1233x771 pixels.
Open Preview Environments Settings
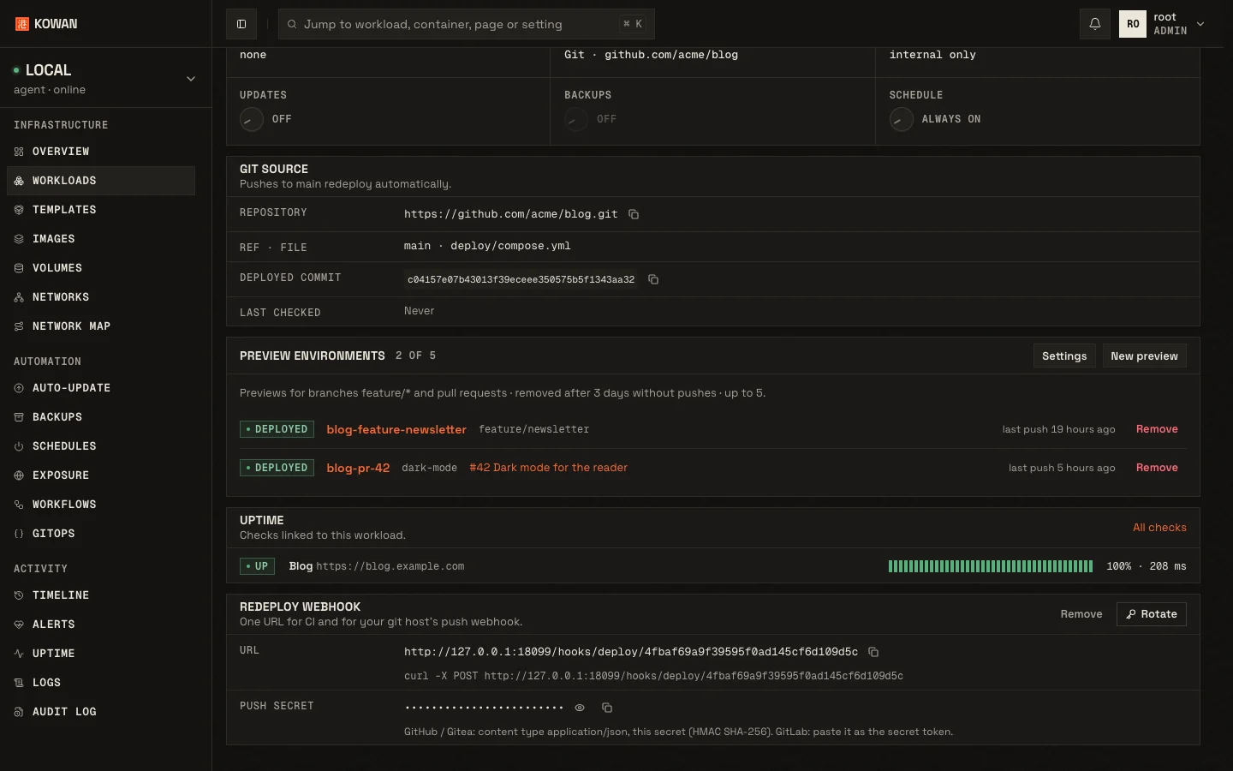(1064, 356)
